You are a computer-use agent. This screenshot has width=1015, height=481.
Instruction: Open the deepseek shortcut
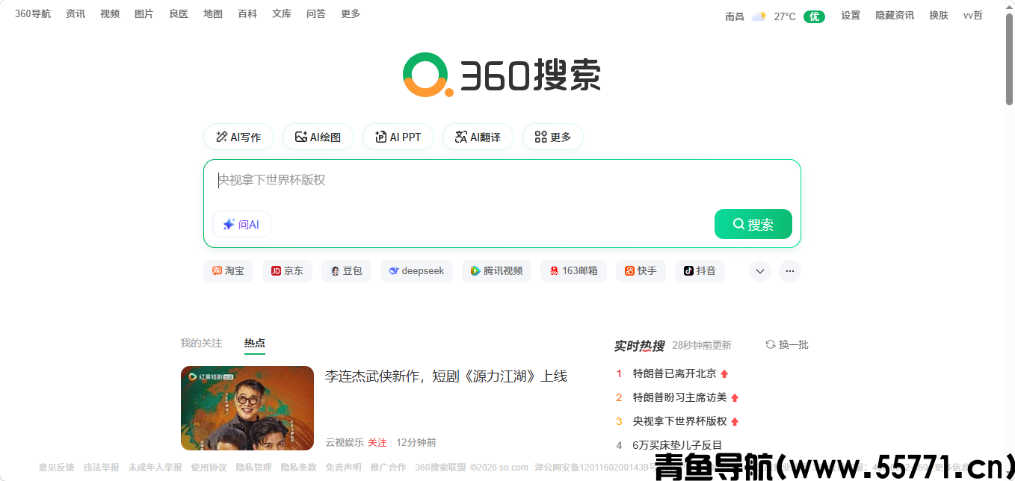click(416, 271)
